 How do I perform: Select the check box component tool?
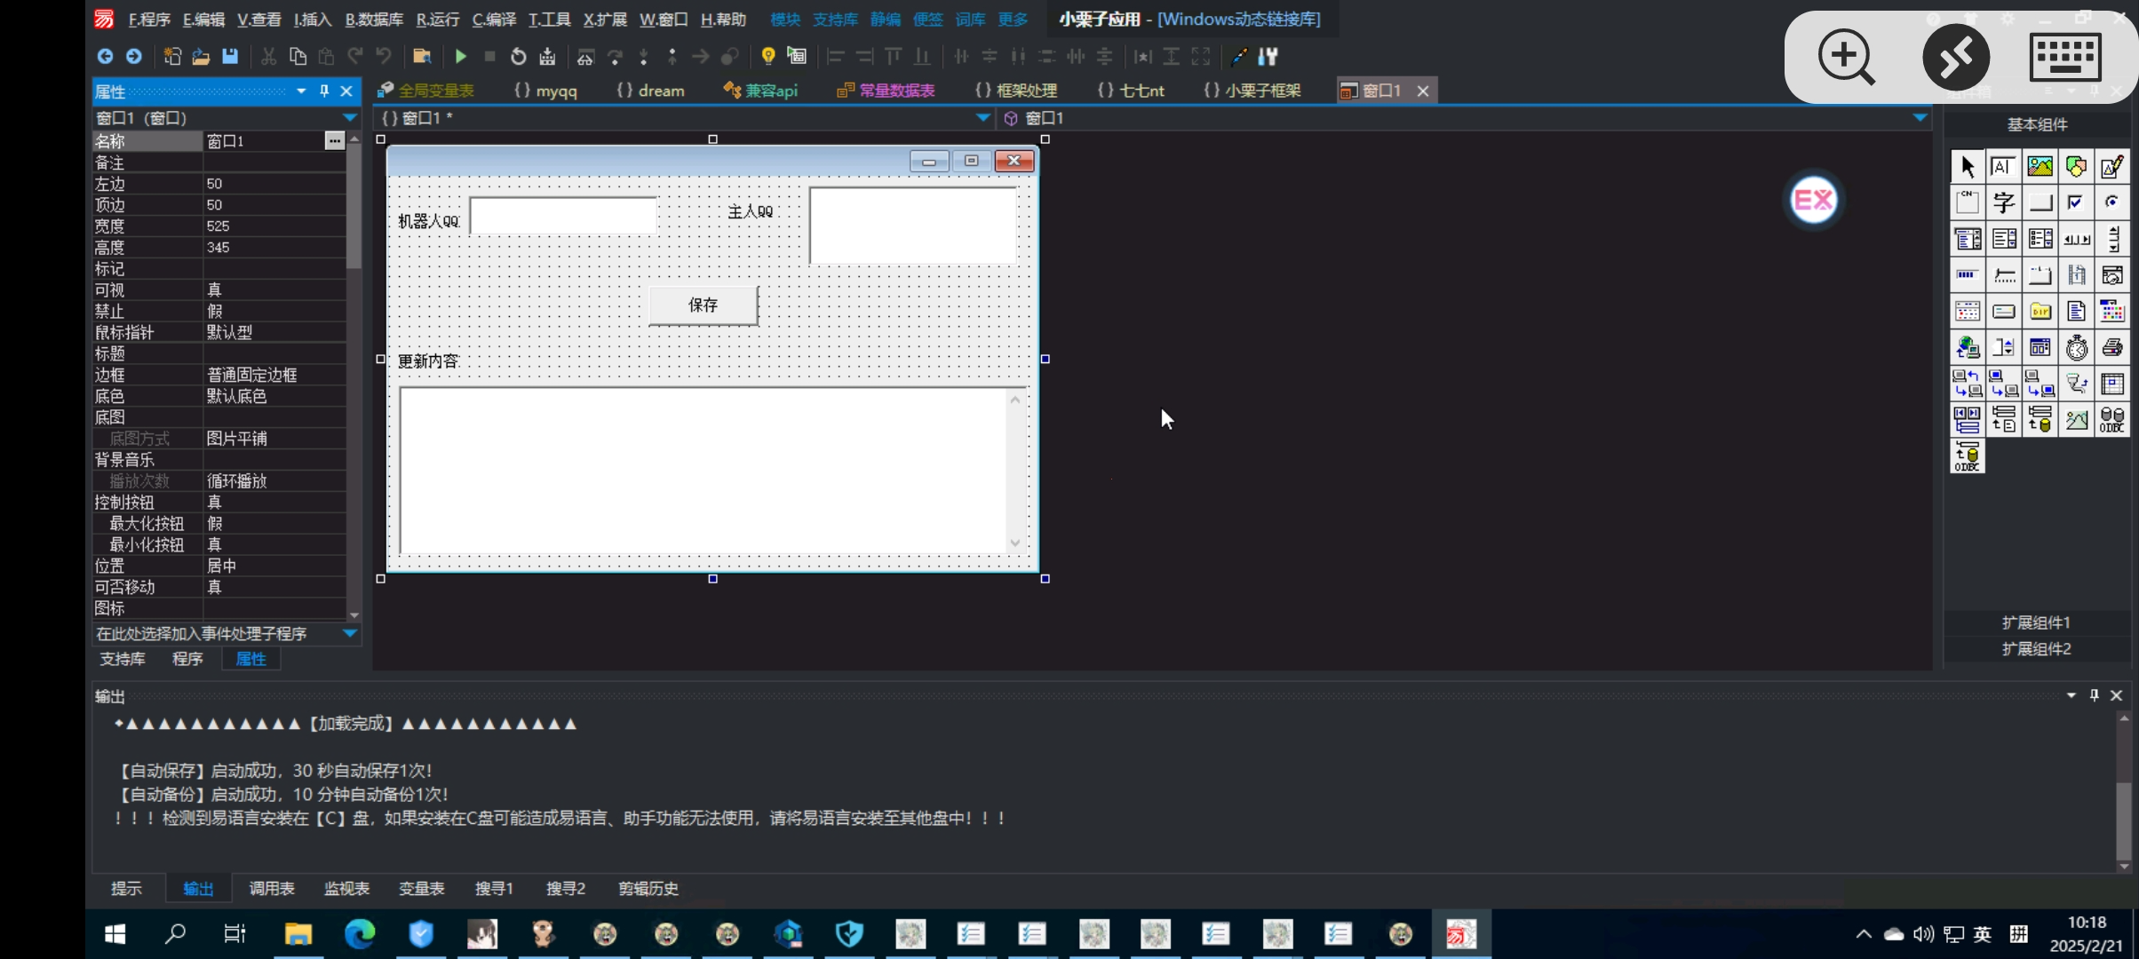[2076, 203]
